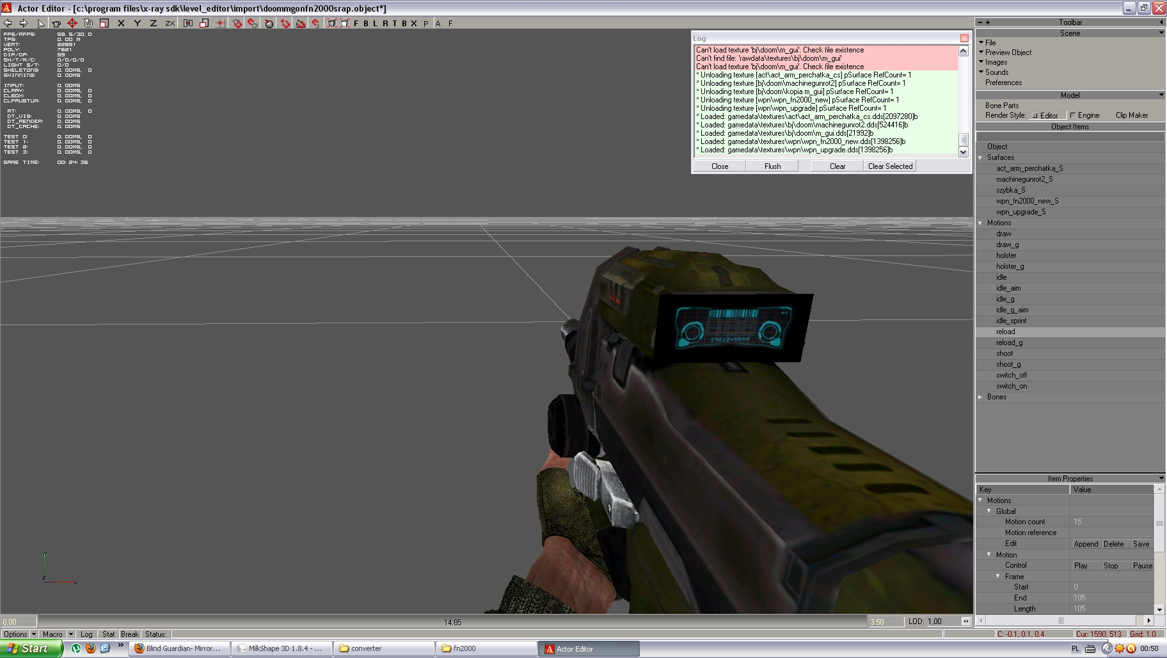The width and height of the screenshot is (1167, 658).
Task: Click the red magnet icon with subscript 2
Action: point(315,23)
